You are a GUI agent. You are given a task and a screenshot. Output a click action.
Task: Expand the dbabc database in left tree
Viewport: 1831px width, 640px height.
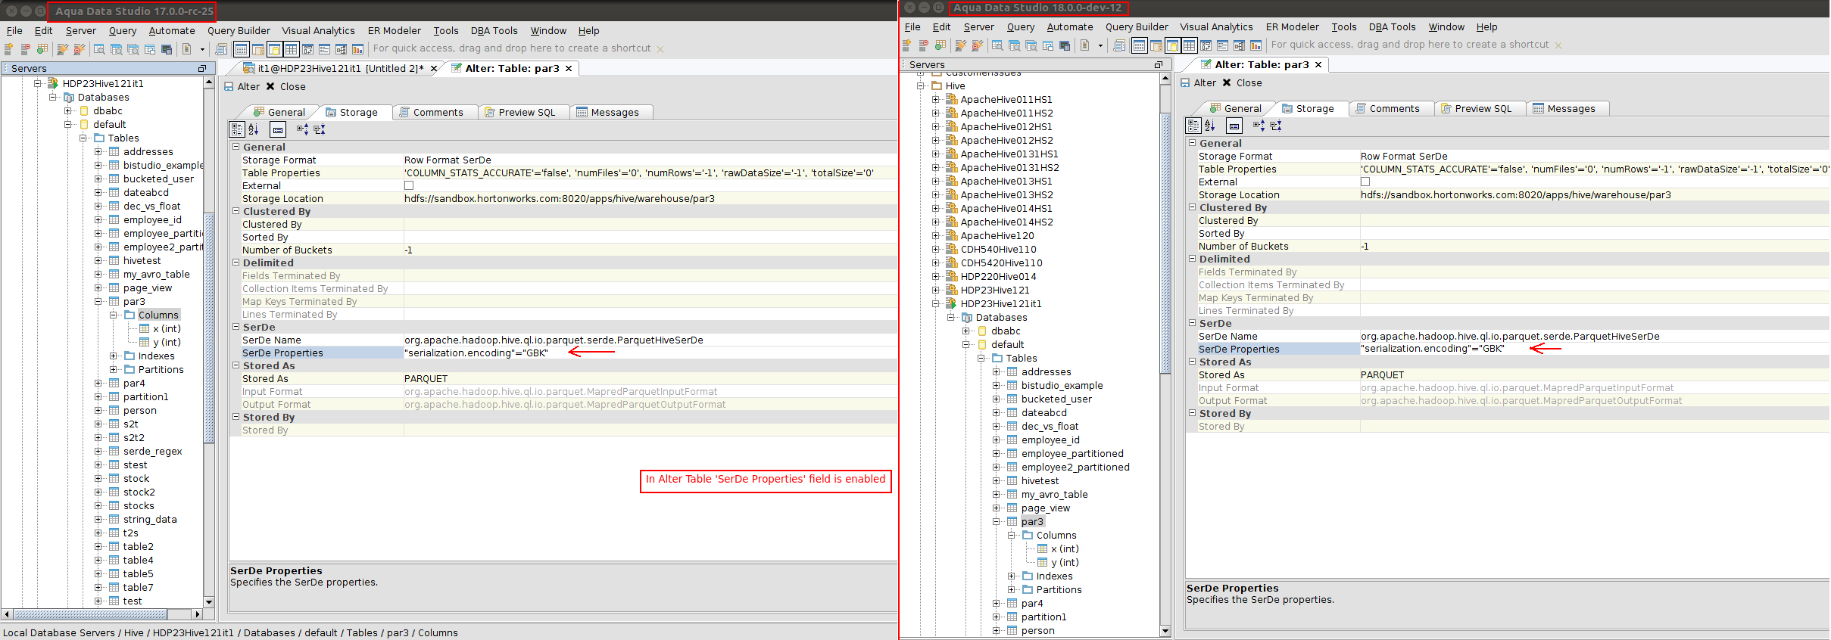[x=67, y=110]
